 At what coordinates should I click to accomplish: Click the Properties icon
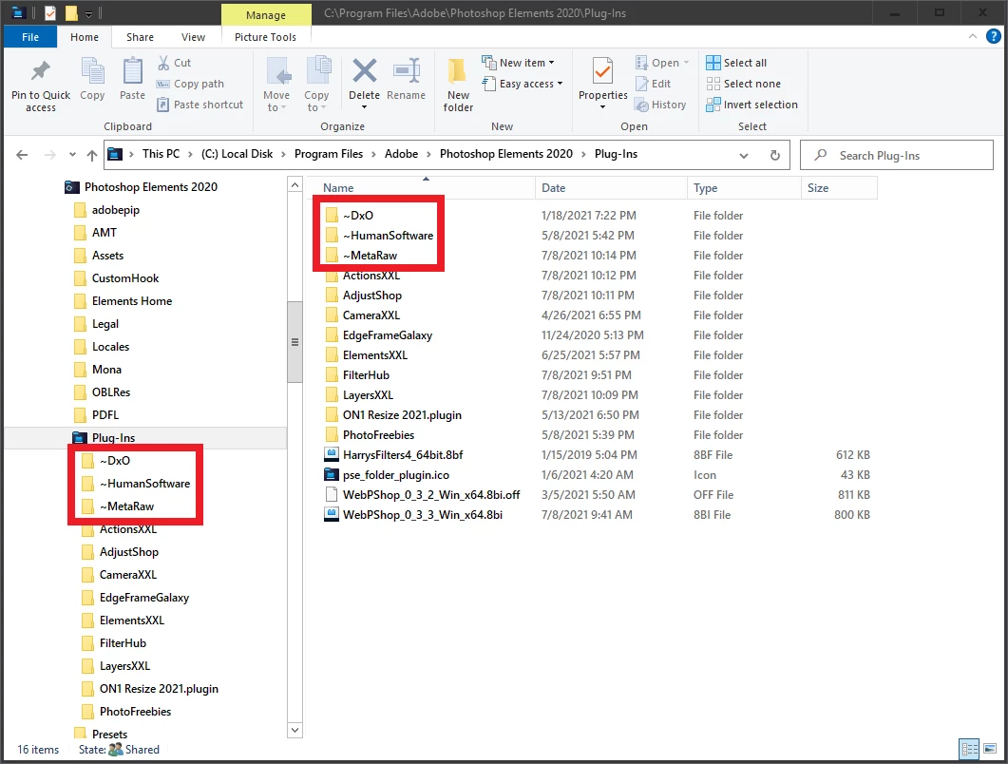[x=602, y=71]
